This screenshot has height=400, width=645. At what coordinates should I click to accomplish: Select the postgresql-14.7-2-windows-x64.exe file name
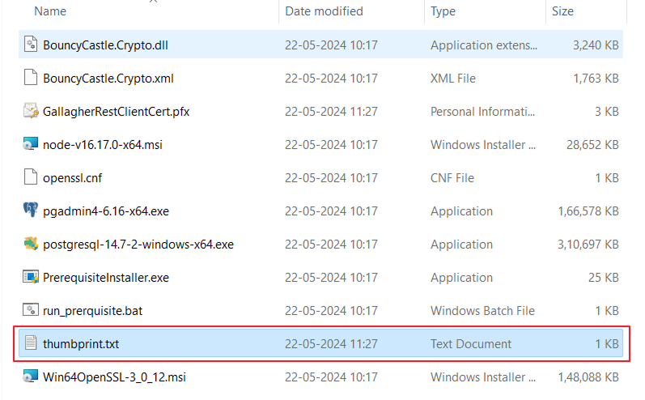click(138, 245)
